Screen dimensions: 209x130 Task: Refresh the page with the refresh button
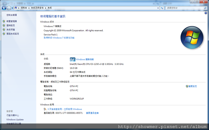coord(162,8)
